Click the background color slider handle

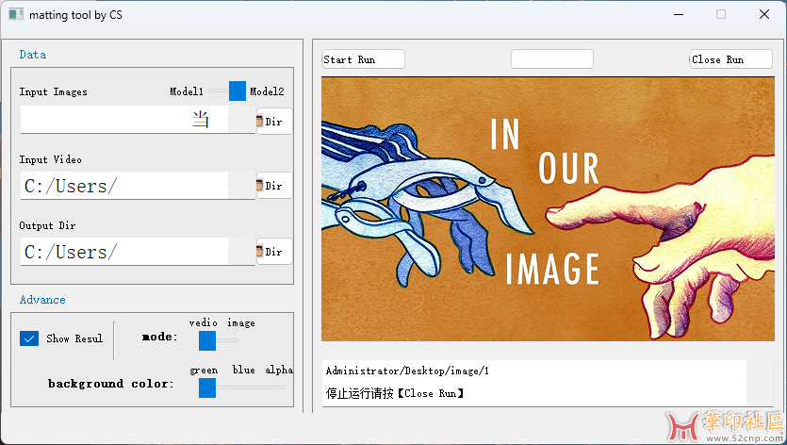click(207, 387)
